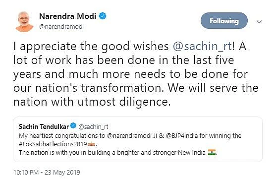
Task: Click the parliament emoji after the hashtag
Action: click(91, 144)
